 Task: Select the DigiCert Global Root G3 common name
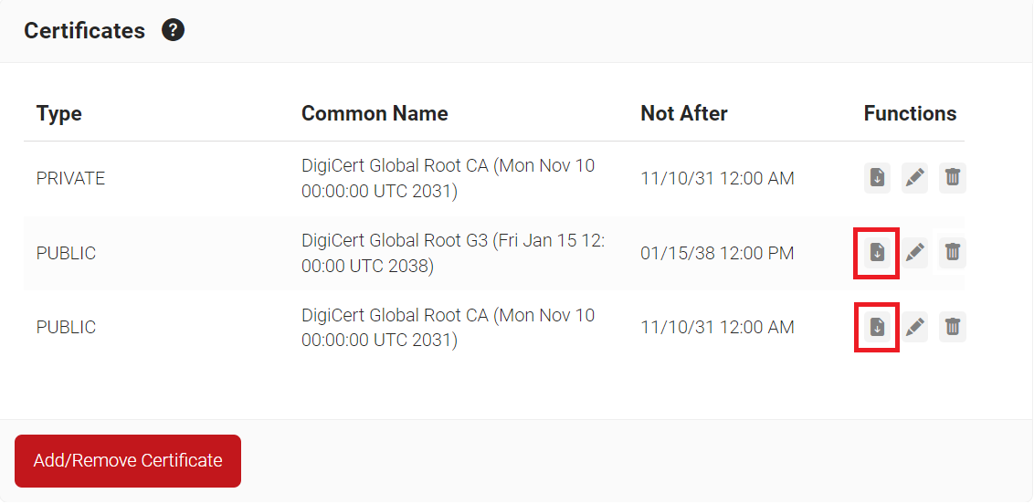click(x=453, y=253)
